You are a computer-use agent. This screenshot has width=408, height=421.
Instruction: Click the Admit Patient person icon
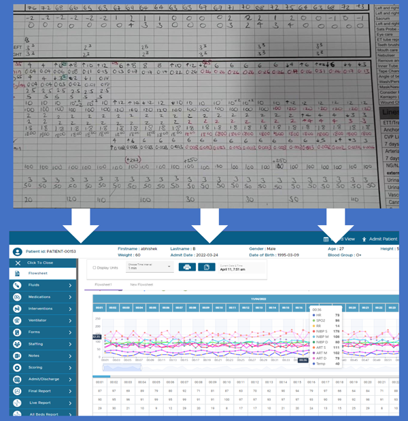click(x=364, y=239)
